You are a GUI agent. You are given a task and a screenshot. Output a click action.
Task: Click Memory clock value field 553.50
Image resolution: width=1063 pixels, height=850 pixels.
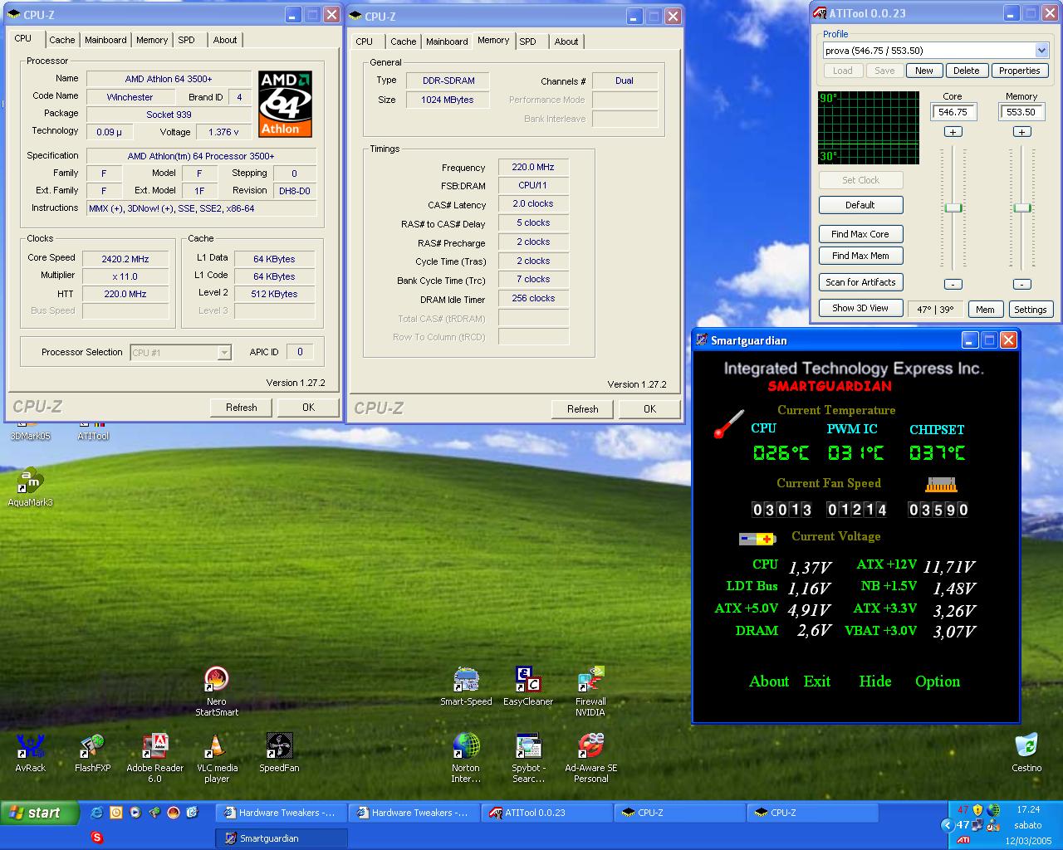(x=1021, y=112)
